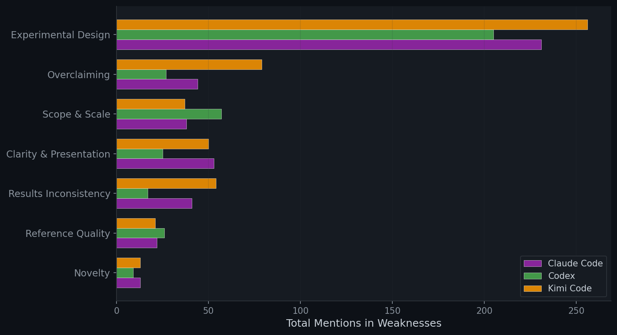Click the orange Kimi Code legend swatch

tap(533, 288)
